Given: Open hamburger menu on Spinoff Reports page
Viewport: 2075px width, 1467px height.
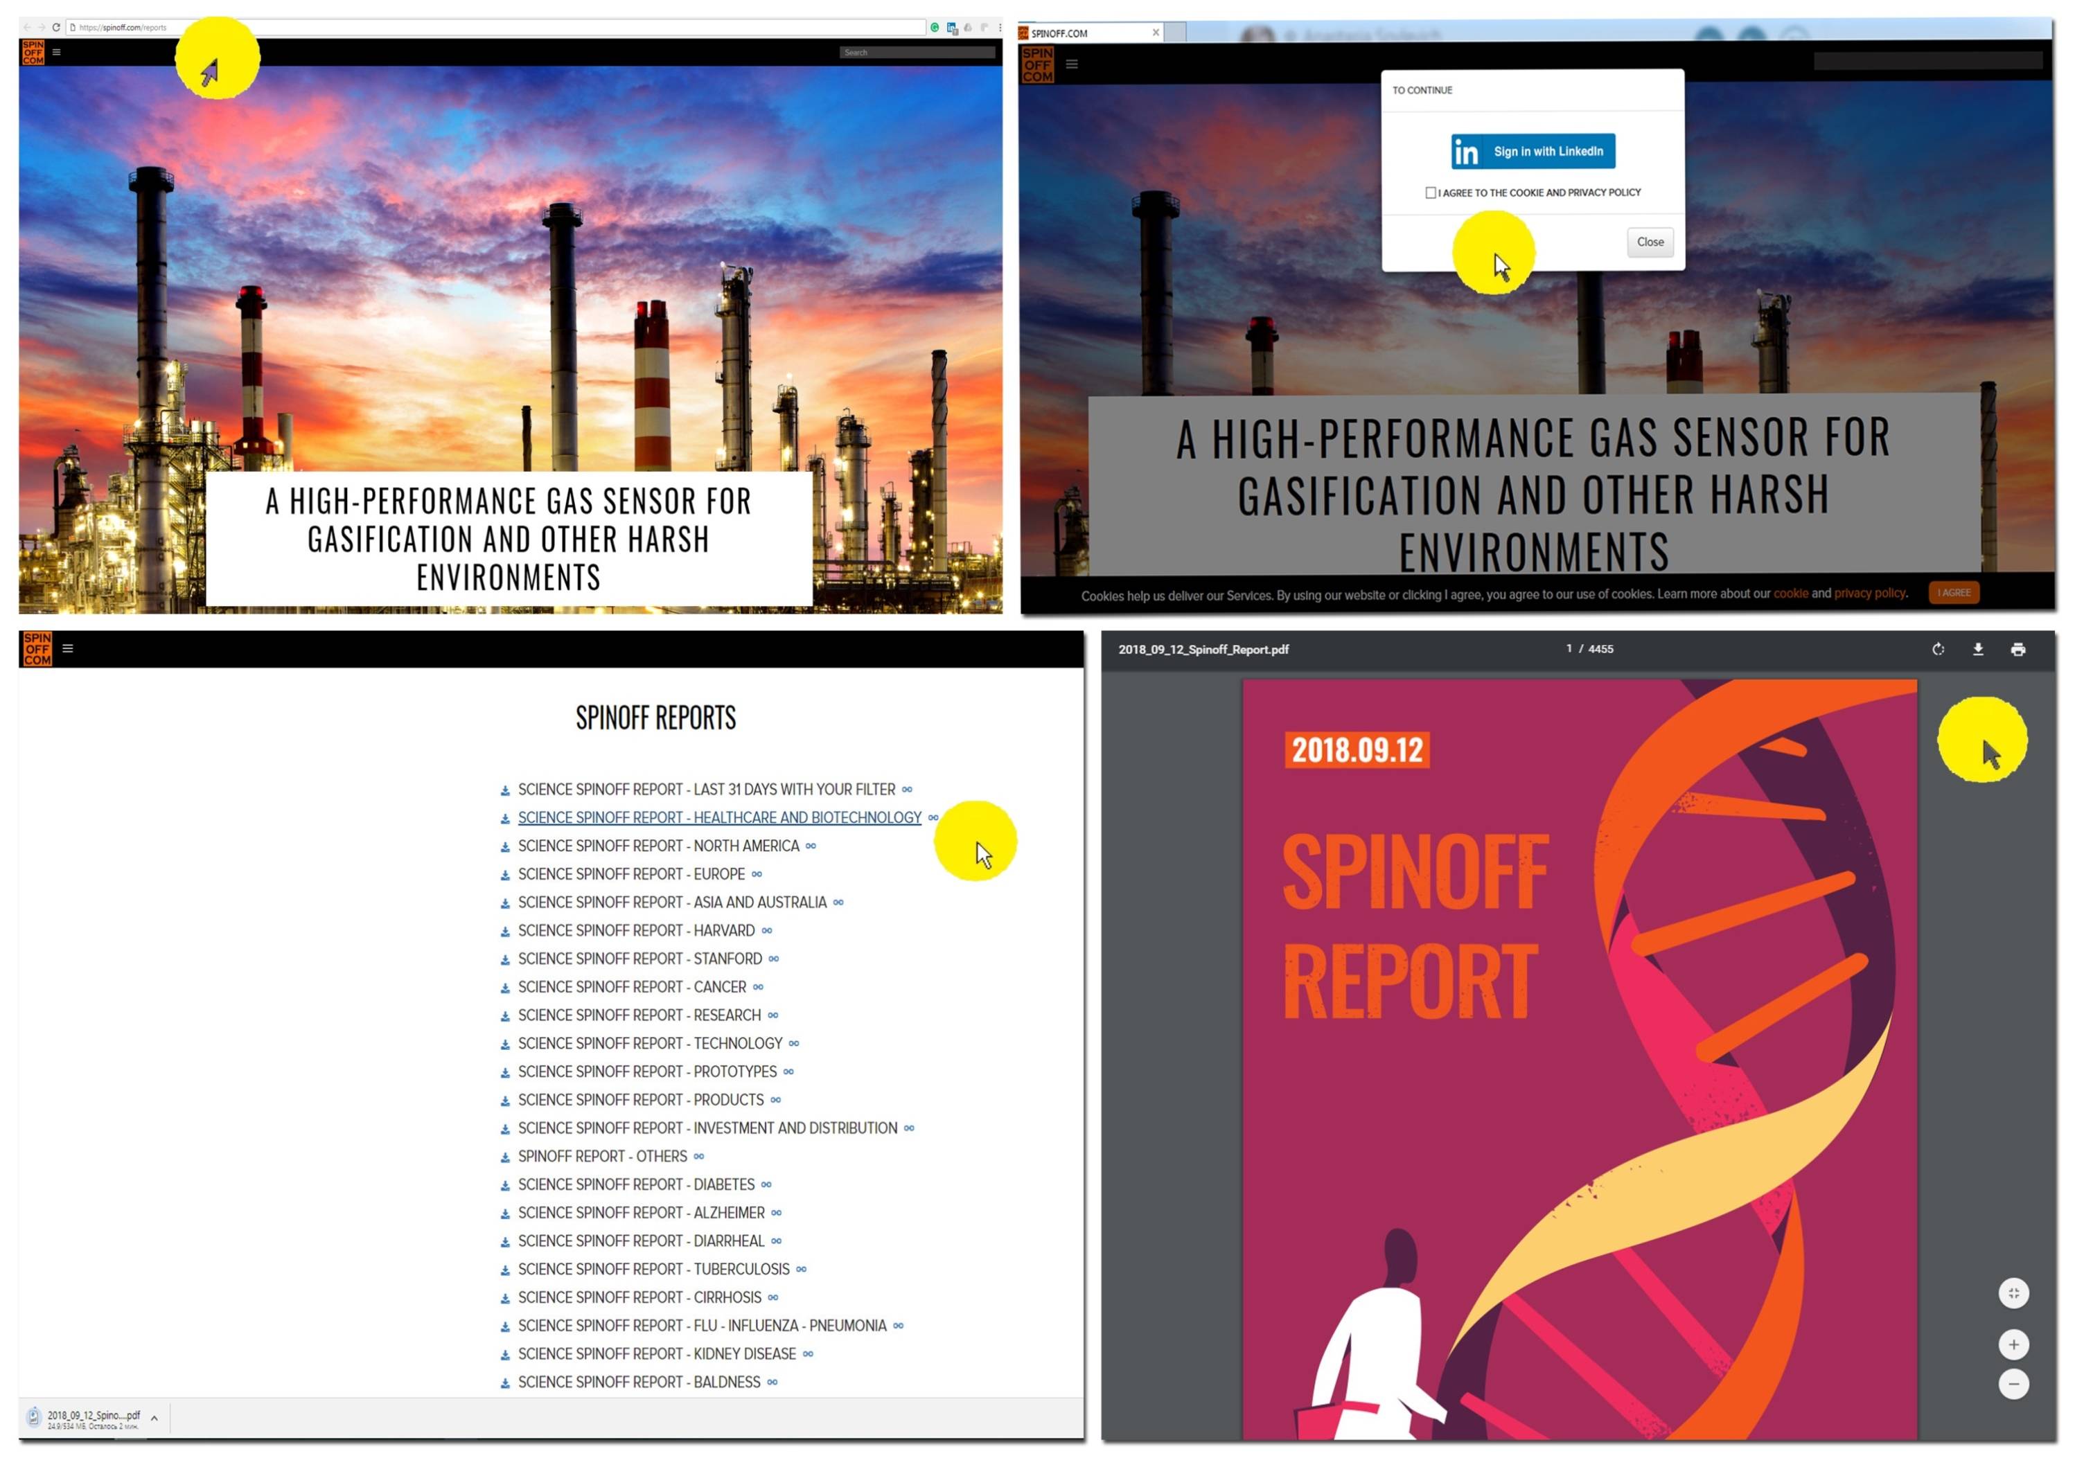Looking at the screenshot, I should [x=68, y=648].
